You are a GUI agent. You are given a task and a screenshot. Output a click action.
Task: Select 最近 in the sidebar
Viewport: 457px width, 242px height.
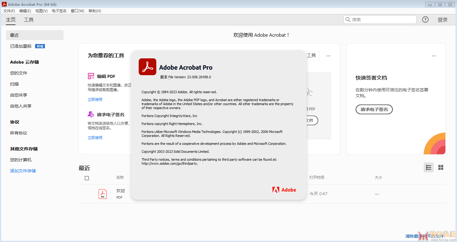pyautogui.click(x=35, y=35)
